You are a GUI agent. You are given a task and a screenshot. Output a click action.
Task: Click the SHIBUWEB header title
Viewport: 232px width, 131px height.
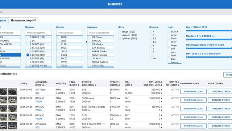point(115,4)
